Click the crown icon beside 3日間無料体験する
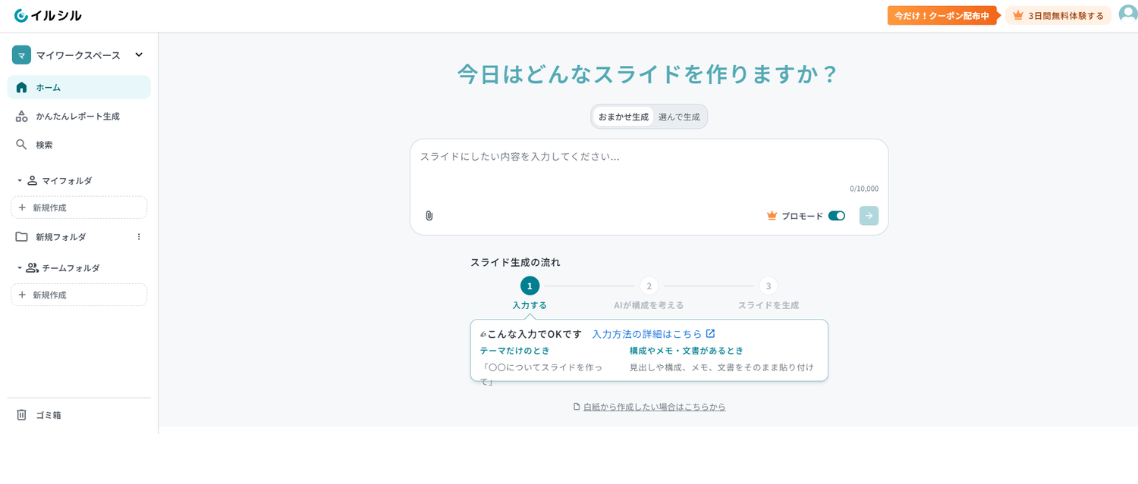The height and width of the screenshot is (484, 1138). click(1018, 15)
